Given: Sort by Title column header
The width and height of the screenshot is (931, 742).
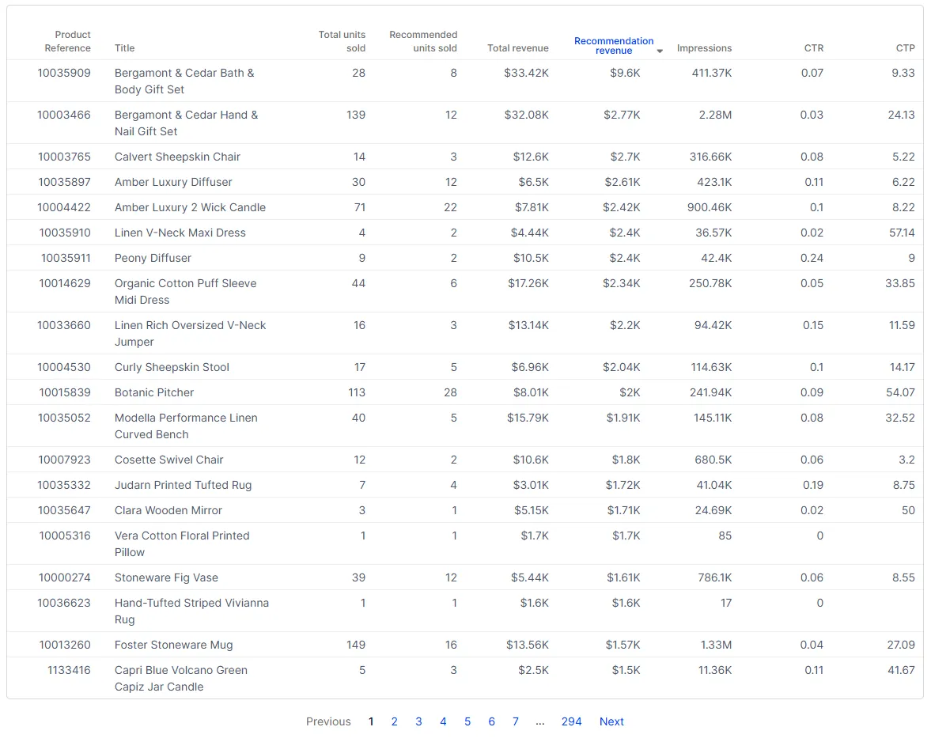Looking at the screenshot, I should point(125,48).
